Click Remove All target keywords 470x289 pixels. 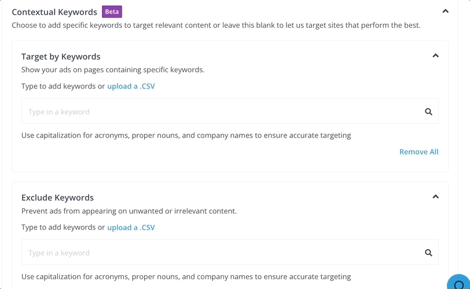click(x=418, y=151)
